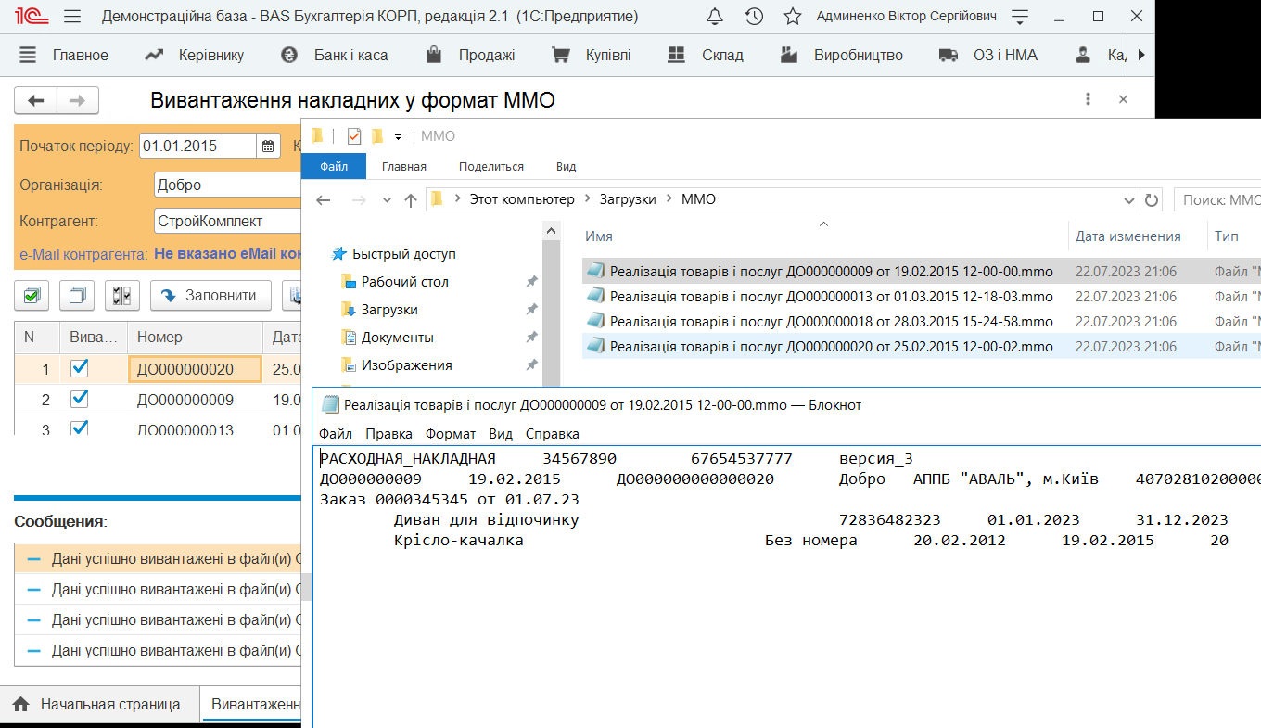Sort files by the Имя column header

(599, 236)
